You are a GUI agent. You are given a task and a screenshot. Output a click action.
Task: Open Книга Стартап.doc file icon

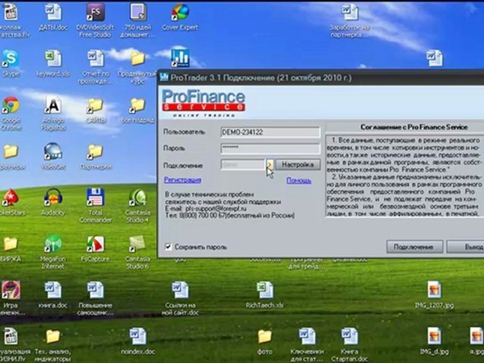click(x=349, y=336)
